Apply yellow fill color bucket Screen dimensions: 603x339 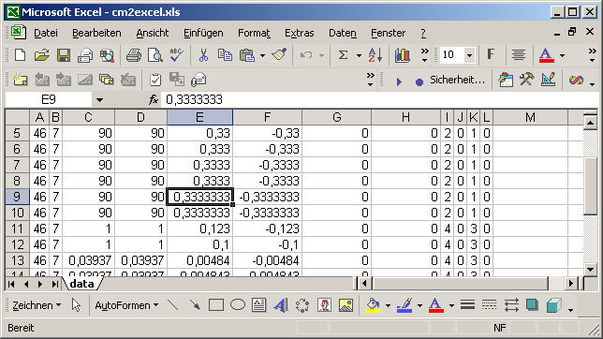[x=373, y=305]
